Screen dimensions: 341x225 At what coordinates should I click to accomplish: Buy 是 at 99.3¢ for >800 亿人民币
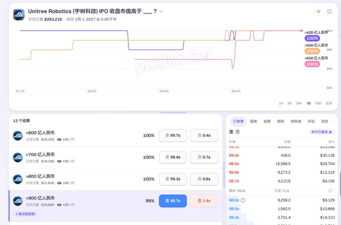point(173,179)
